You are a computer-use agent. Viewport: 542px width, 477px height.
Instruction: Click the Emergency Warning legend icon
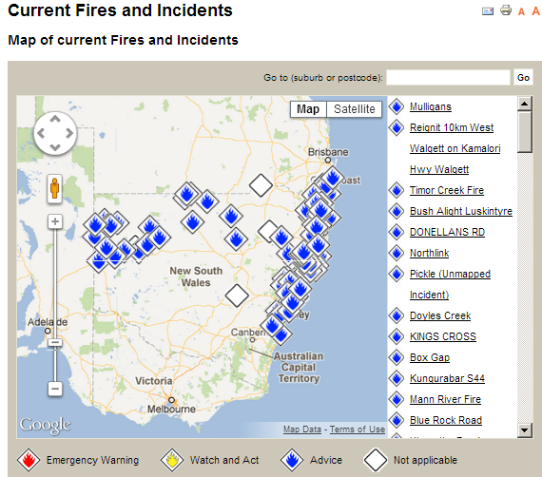click(x=29, y=460)
